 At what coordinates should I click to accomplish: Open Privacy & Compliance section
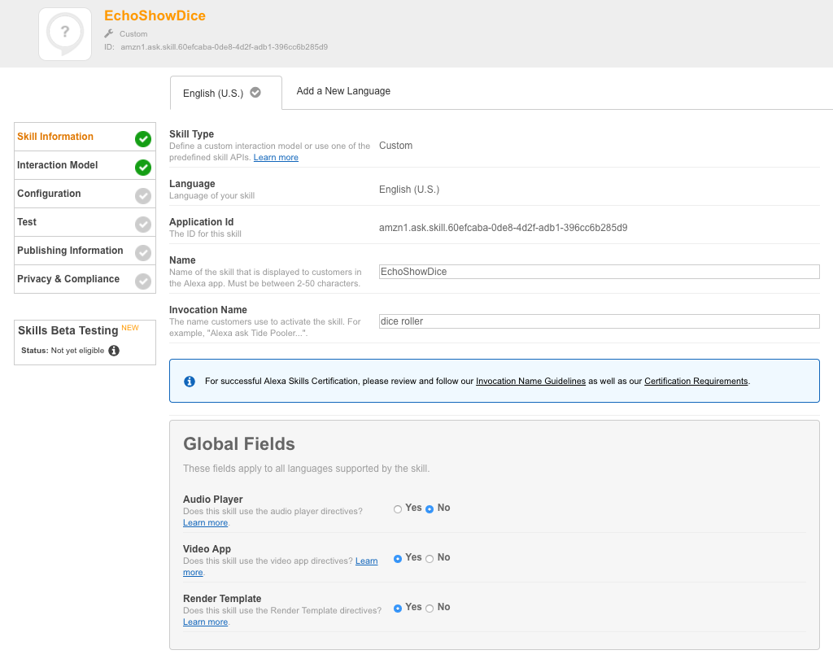click(85, 279)
